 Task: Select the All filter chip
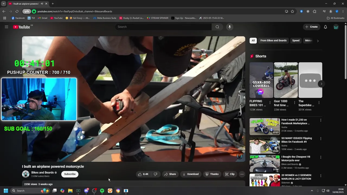point(253,41)
